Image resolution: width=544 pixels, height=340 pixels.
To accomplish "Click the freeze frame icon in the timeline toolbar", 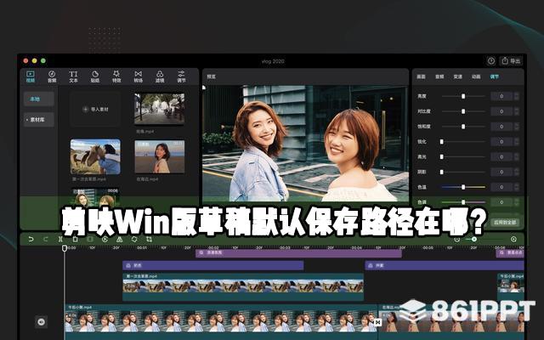I will pos(90,239).
